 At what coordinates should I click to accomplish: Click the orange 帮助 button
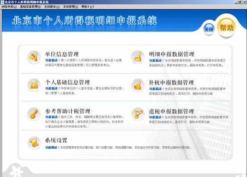pyautogui.click(x=226, y=28)
